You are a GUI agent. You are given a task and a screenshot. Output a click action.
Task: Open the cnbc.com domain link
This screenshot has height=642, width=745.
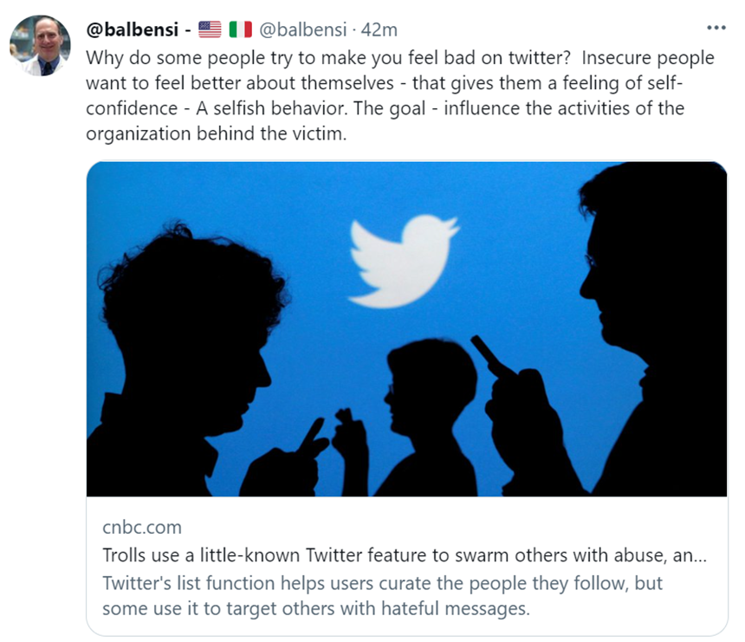pyautogui.click(x=142, y=528)
